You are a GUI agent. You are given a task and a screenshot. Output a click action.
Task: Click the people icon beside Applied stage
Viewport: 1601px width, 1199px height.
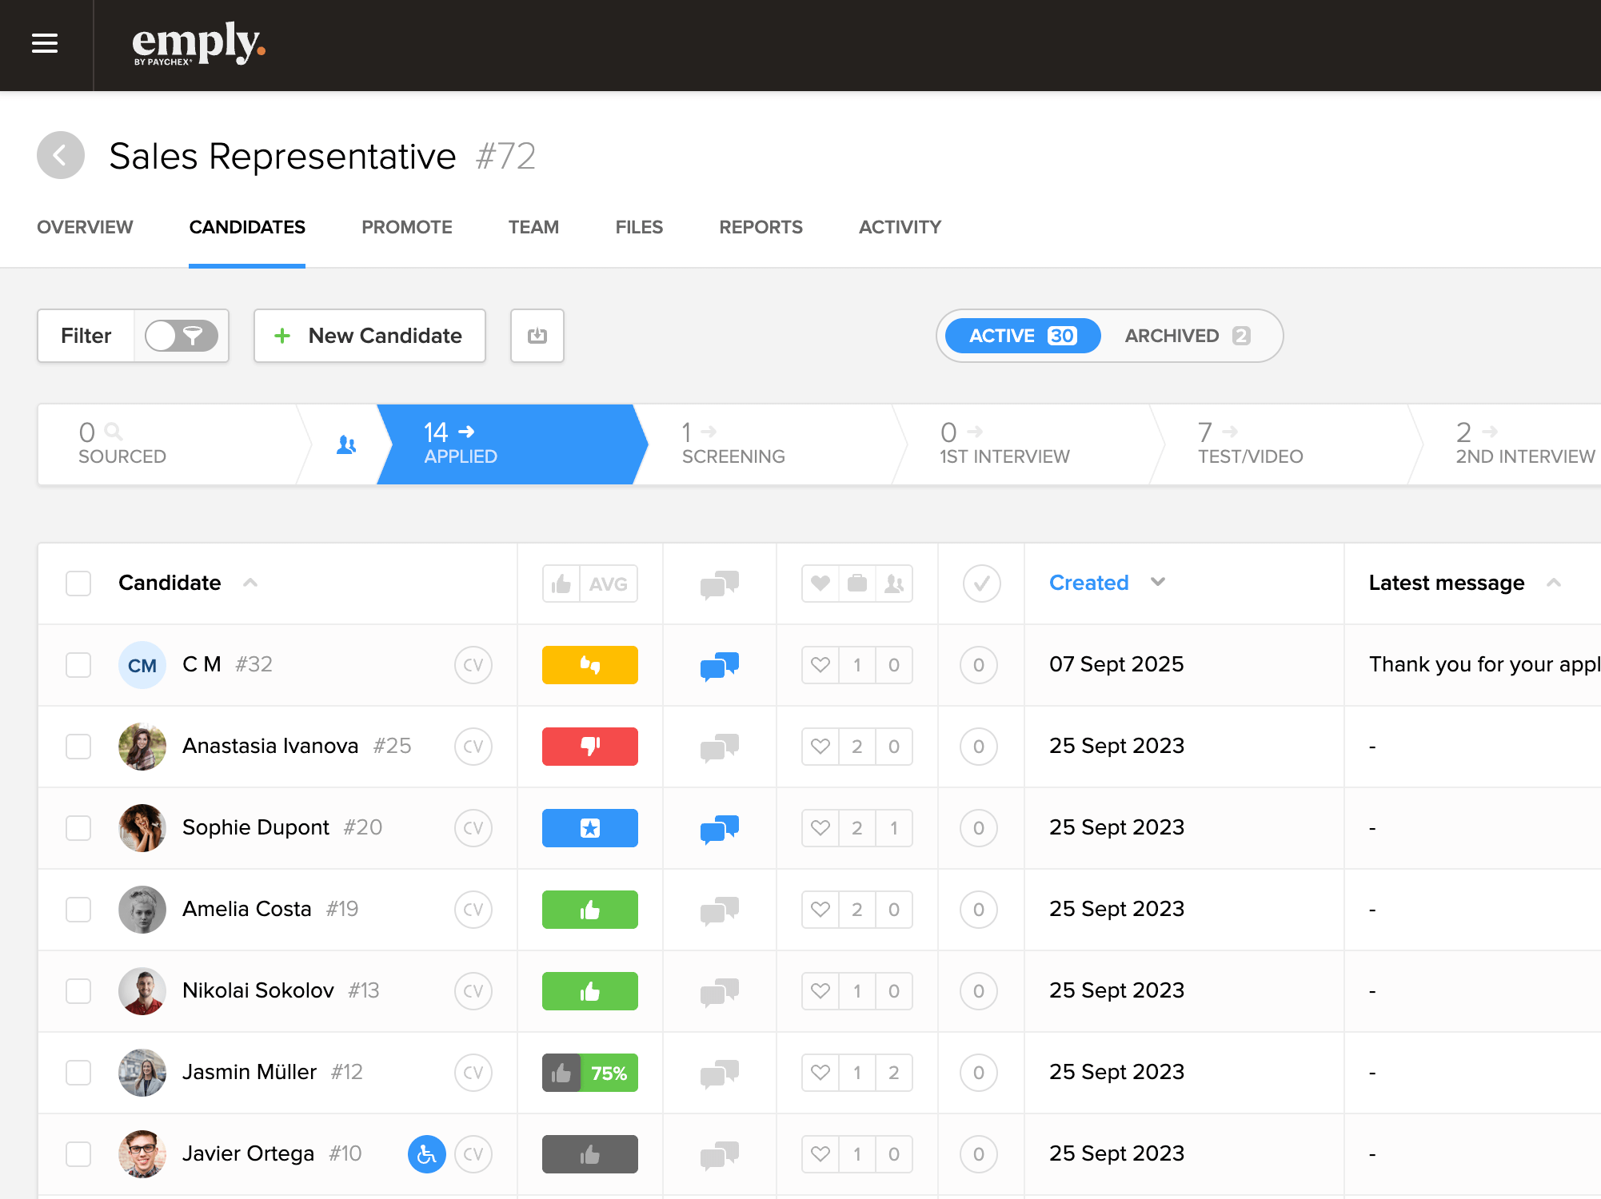(x=345, y=445)
